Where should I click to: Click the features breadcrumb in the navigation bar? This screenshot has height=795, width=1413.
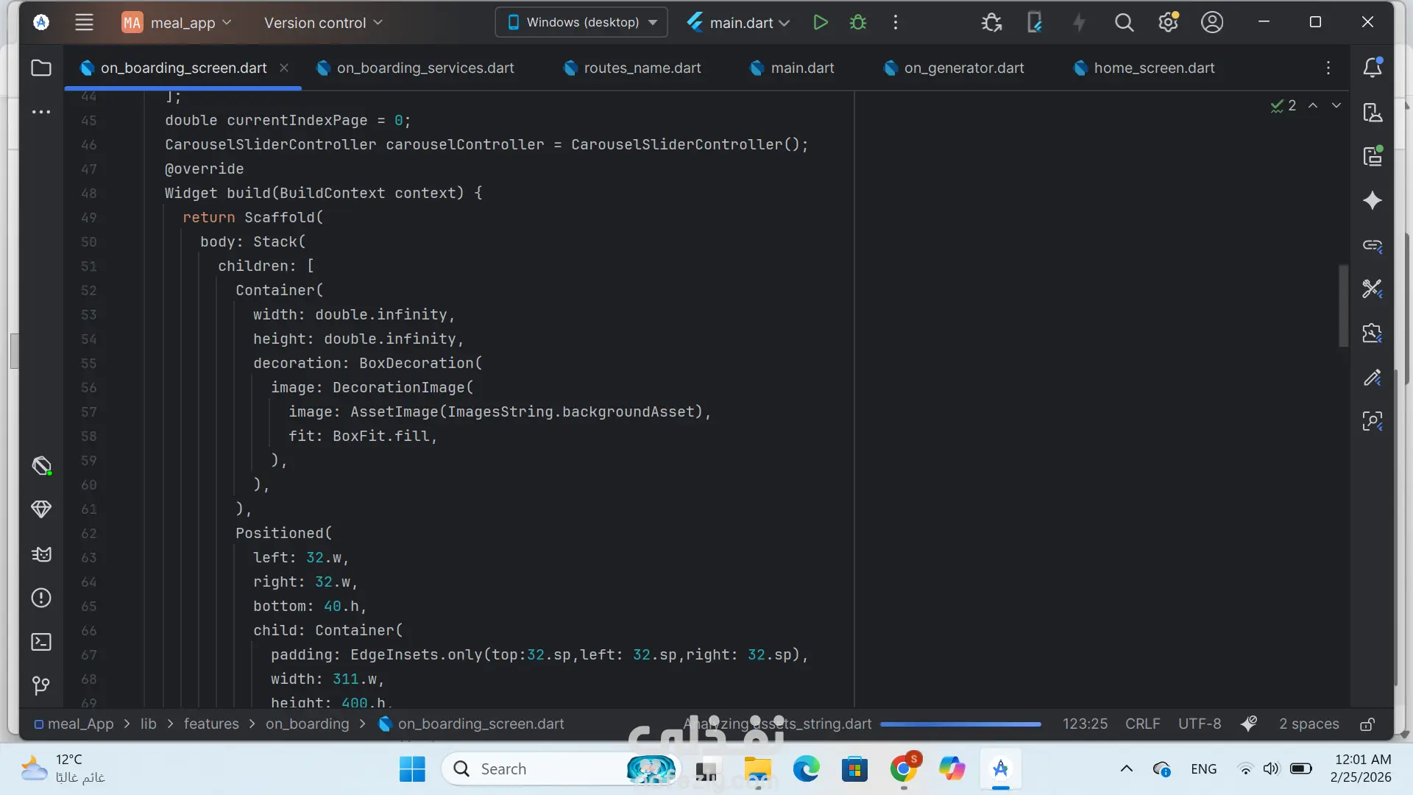click(211, 724)
